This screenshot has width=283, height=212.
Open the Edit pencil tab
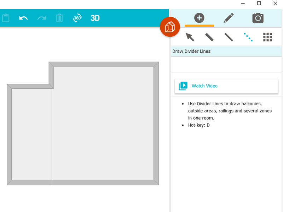[229, 18]
